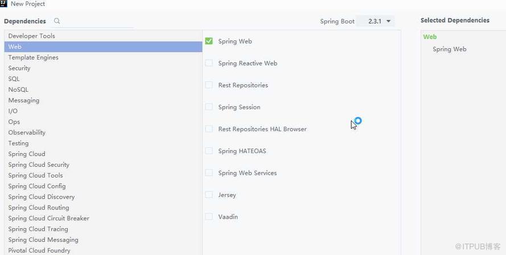This screenshot has width=506, height=255.
Task: Click the IntelliJ logo in the title bar
Action: 3,3
